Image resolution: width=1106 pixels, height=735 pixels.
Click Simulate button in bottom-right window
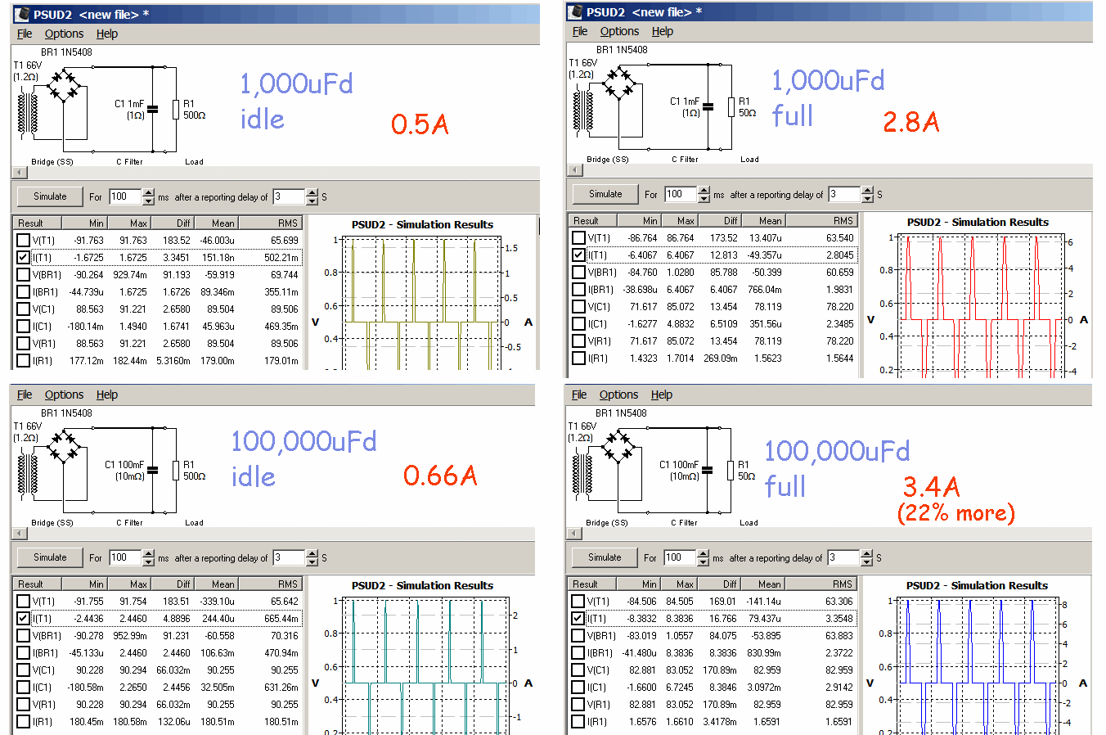tap(605, 557)
